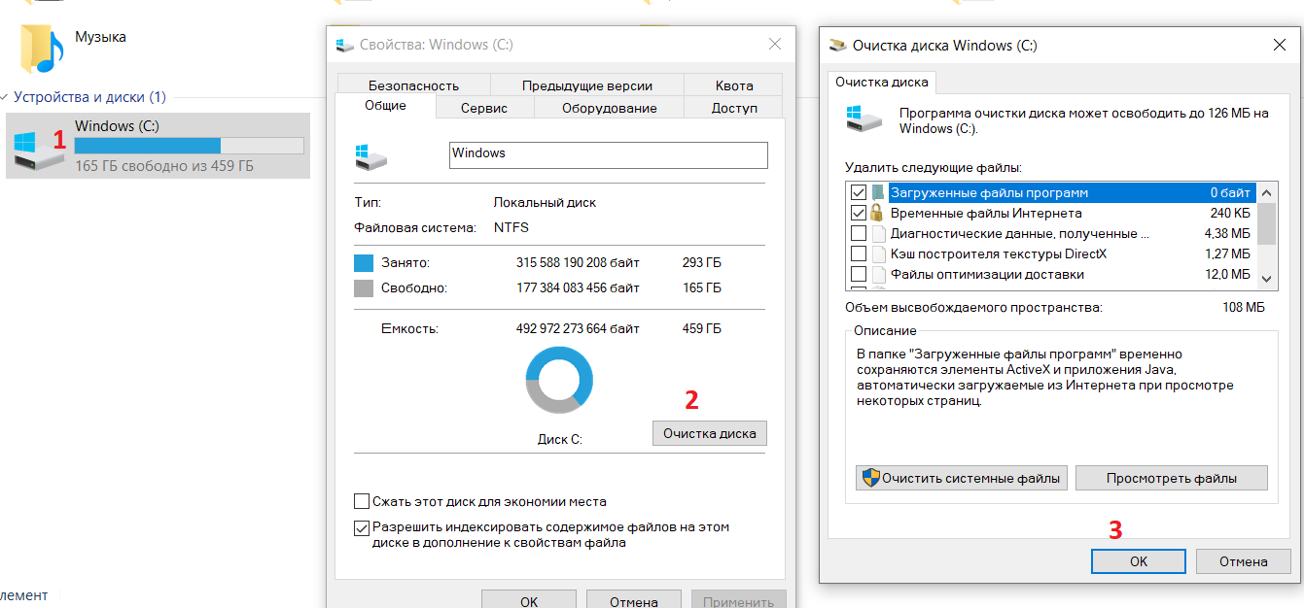Click the file icon of Диагностические данные row
This screenshot has width=1304, height=608.
point(879,234)
